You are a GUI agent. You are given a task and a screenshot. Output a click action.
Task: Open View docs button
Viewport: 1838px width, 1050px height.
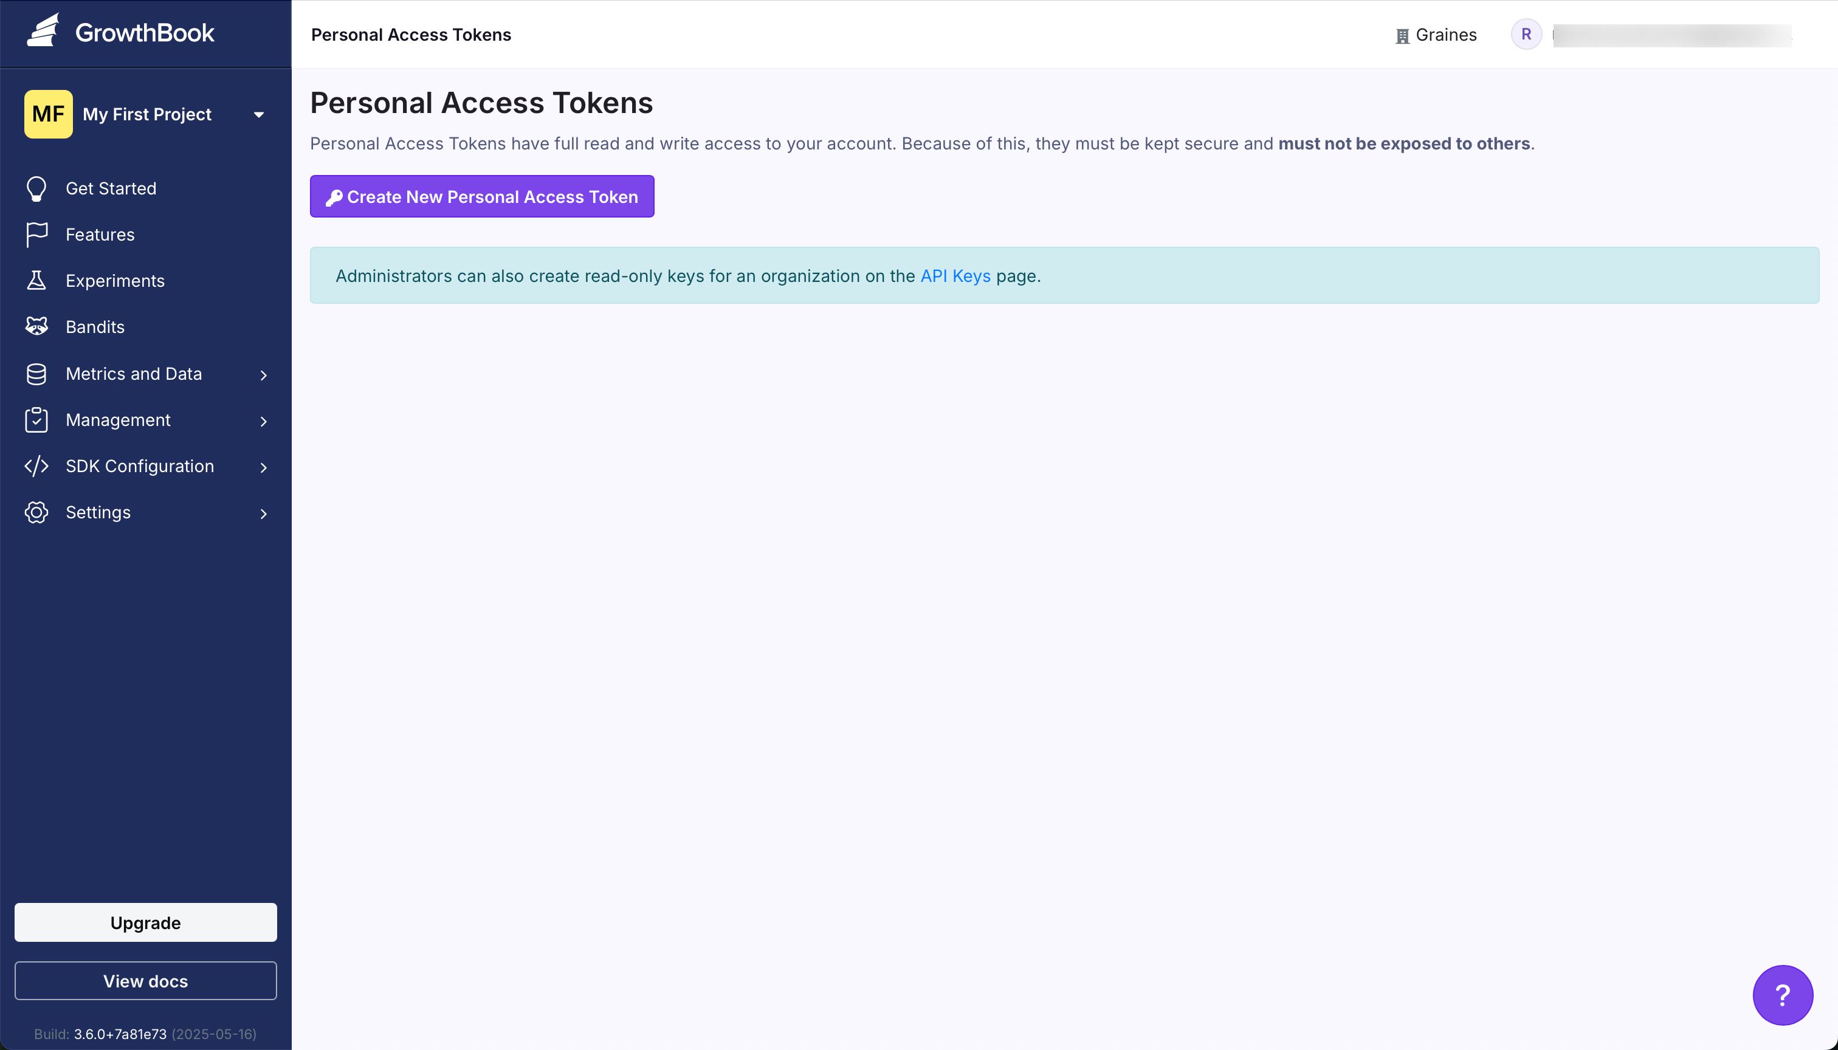[146, 981]
